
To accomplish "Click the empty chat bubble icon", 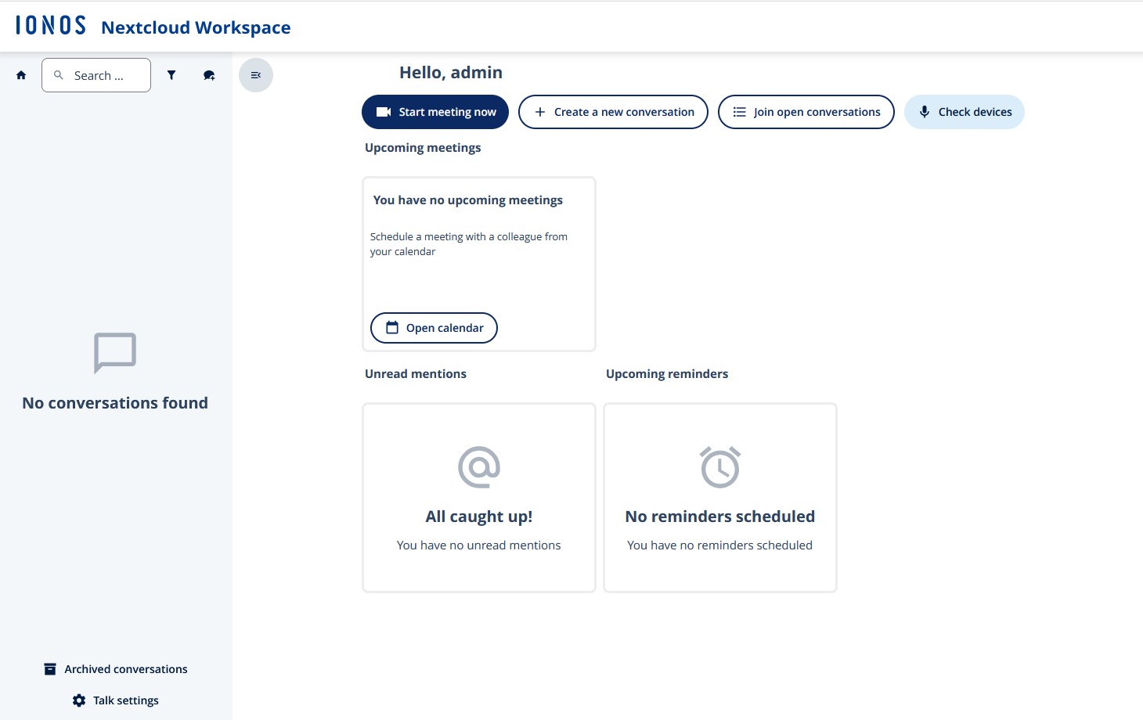I will (x=115, y=352).
